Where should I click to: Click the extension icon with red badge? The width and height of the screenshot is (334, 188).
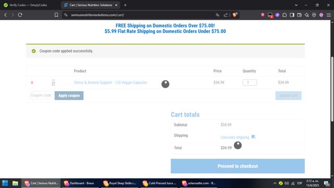pos(270,15)
